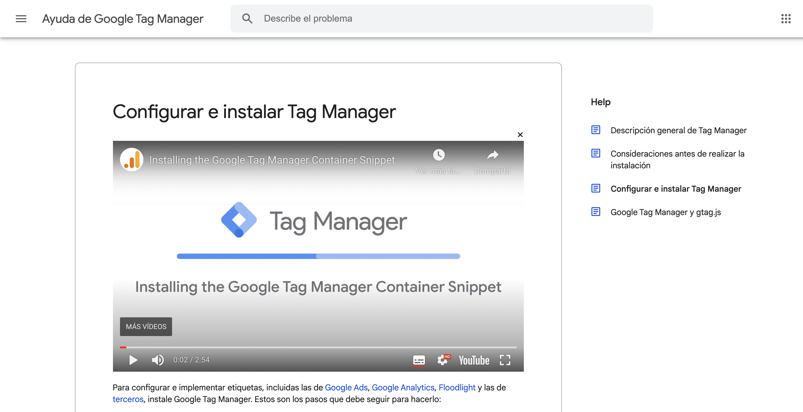
Task: Click document icon beside 'Consideraciones antes'
Action: [x=596, y=153]
